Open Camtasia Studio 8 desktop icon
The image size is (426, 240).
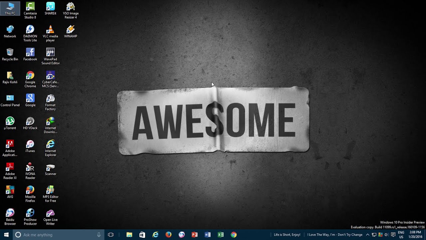[x=30, y=10]
